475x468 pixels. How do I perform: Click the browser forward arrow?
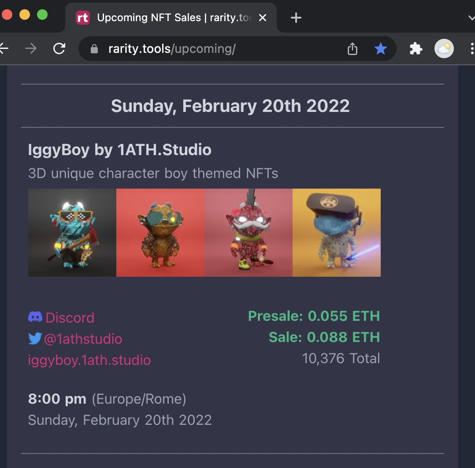coord(31,48)
